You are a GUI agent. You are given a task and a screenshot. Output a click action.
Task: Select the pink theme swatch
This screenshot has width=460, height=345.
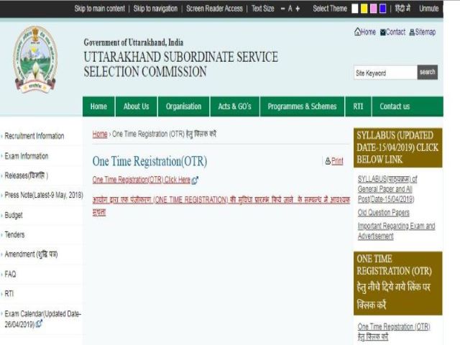[x=374, y=9]
